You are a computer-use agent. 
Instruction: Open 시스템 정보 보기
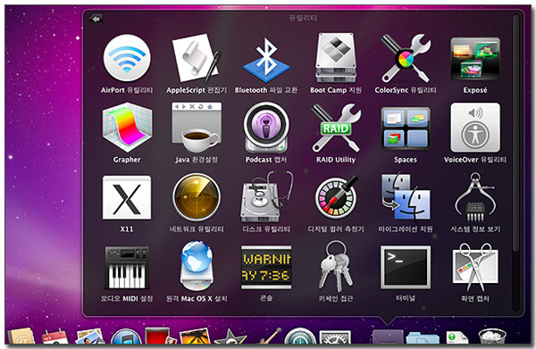point(475,197)
